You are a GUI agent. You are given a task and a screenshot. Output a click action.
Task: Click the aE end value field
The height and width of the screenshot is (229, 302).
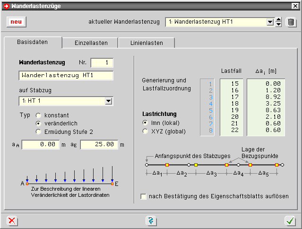click(x=98, y=144)
